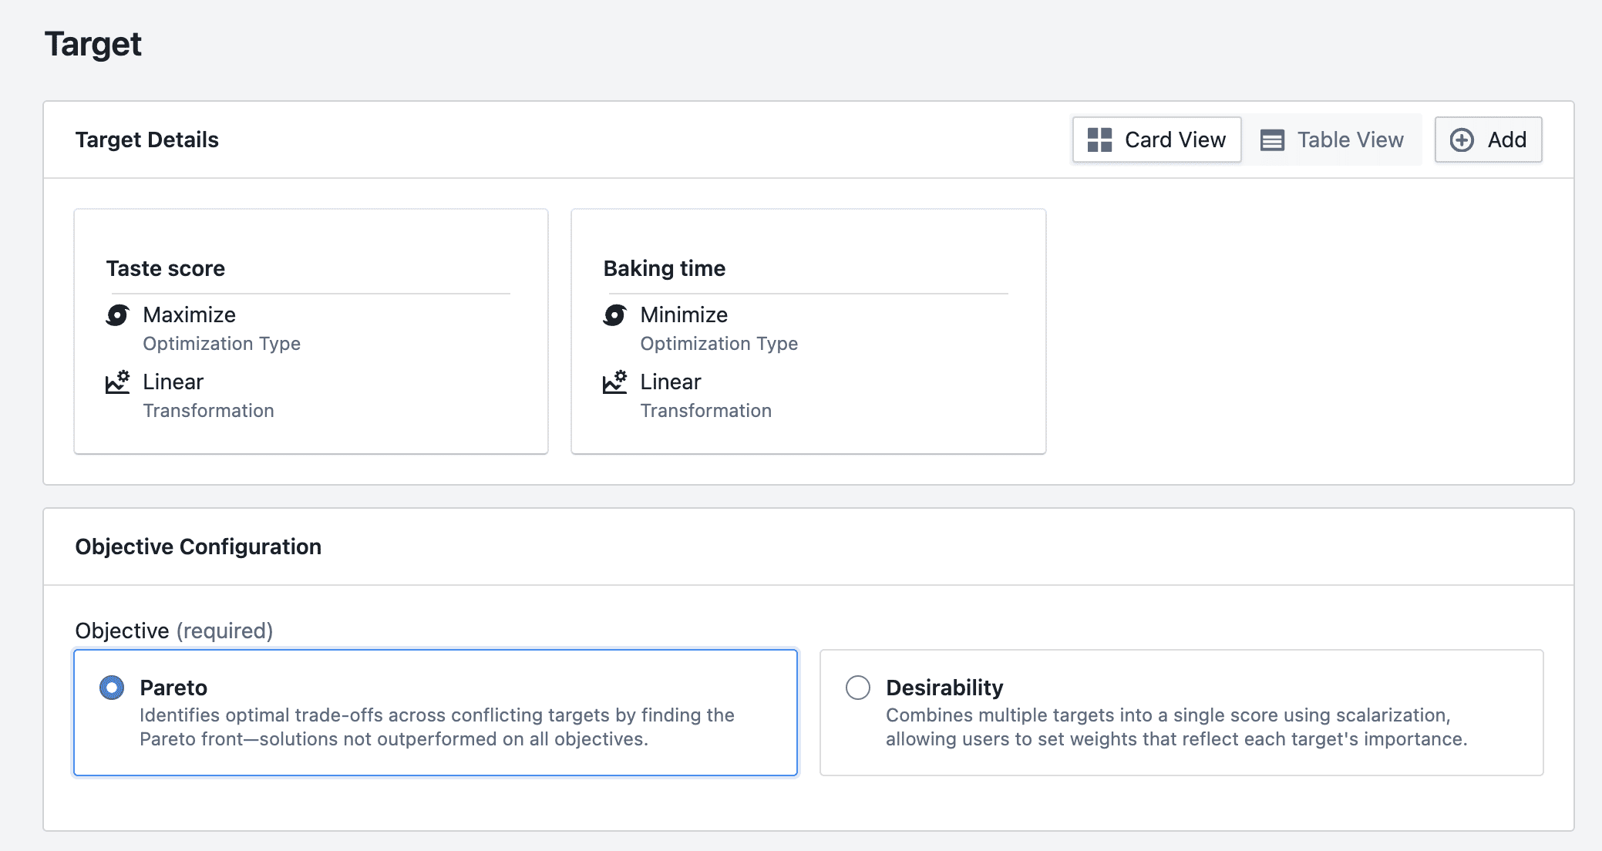Select the Pareto objective radio button

109,688
